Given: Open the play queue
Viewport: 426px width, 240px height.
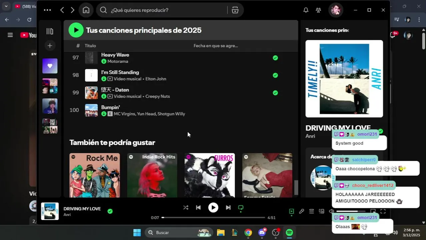Looking at the screenshot, I should pyautogui.click(x=311, y=211).
